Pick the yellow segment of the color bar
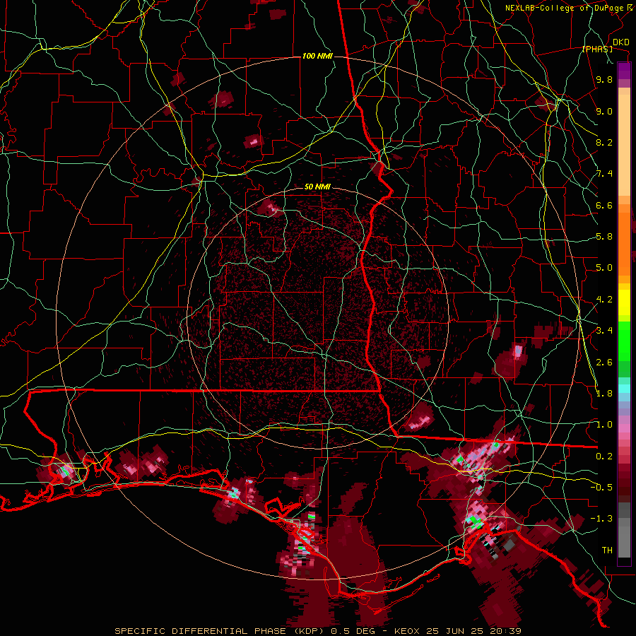636x636 pixels. click(x=624, y=302)
